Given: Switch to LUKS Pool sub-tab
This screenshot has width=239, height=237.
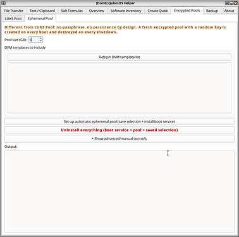Looking at the screenshot, I should coord(13,19).
